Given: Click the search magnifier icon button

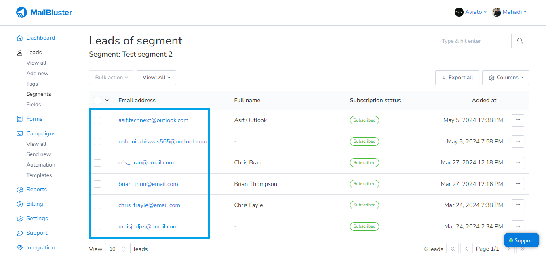Looking at the screenshot, I should tap(520, 41).
